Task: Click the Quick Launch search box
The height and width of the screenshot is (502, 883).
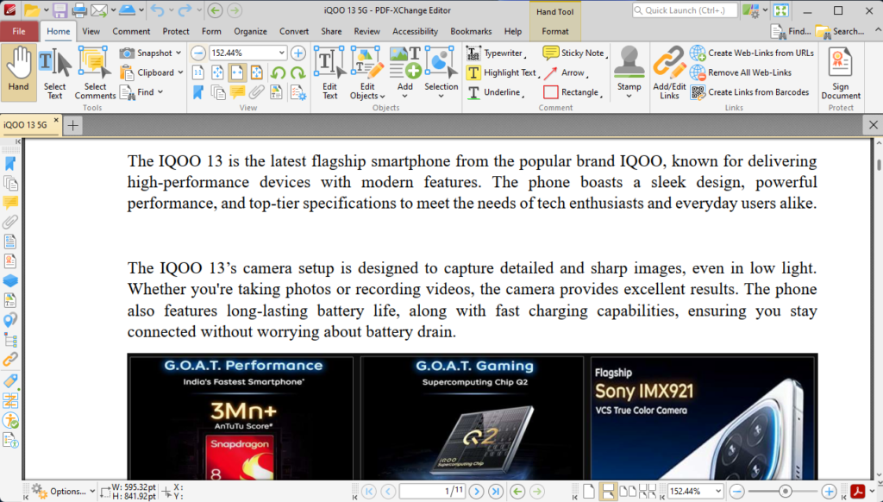Action: coord(684,10)
